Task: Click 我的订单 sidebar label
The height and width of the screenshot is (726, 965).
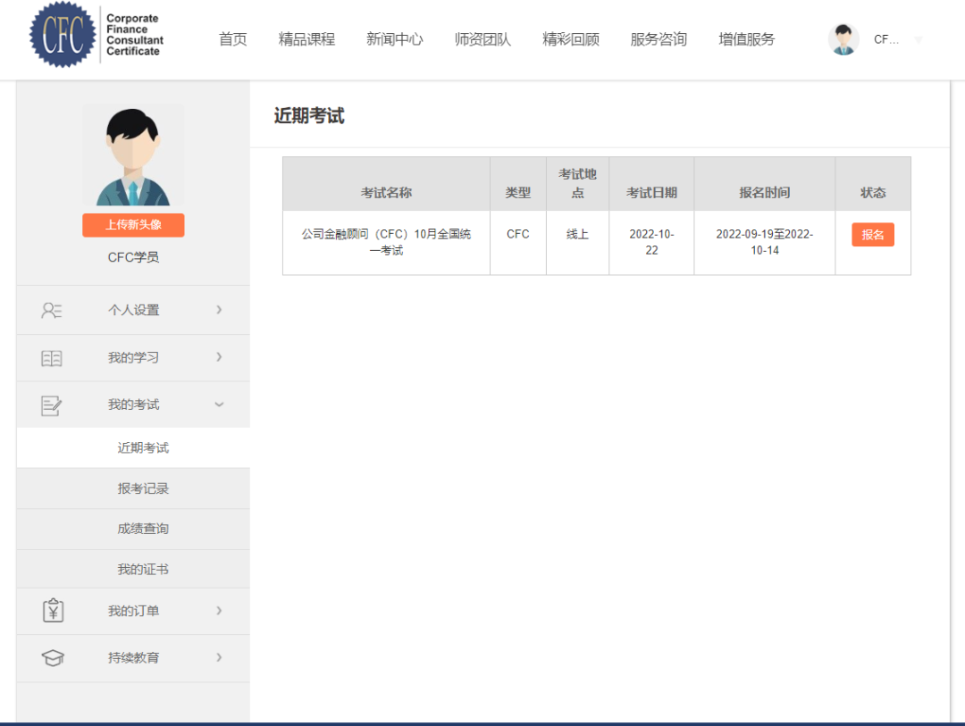Action: click(x=133, y=611)
